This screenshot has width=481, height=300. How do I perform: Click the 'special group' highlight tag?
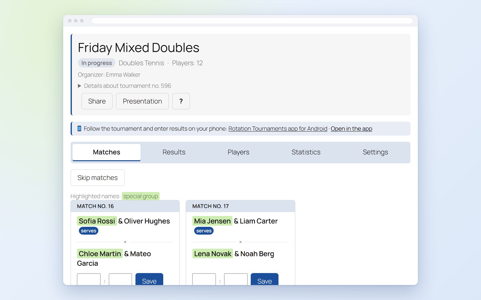click(x=140, y=196)
